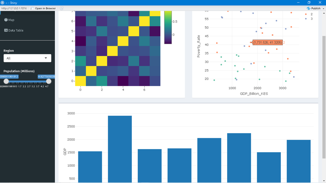Image resolution: width=326 pixels, height=183 pixels.
Task: Click the first bar in the GDP chart
Action: pyautogui.click(x=90, y=167)
